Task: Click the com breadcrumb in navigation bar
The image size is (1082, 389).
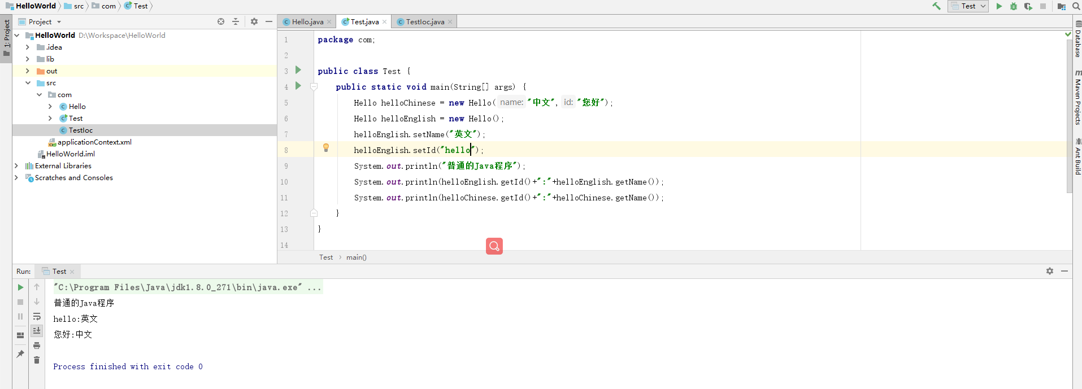Action: pos(104,6)
